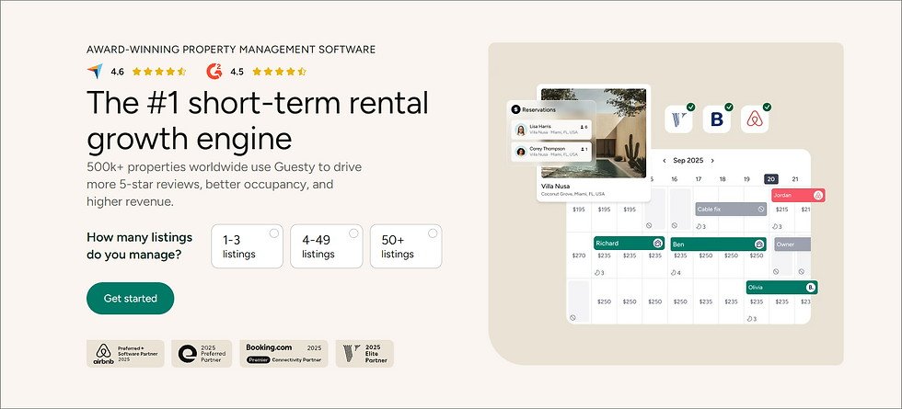Click the Coconut Grove, Miami address text
902x409 pixels.
click(x=572, y=194)
